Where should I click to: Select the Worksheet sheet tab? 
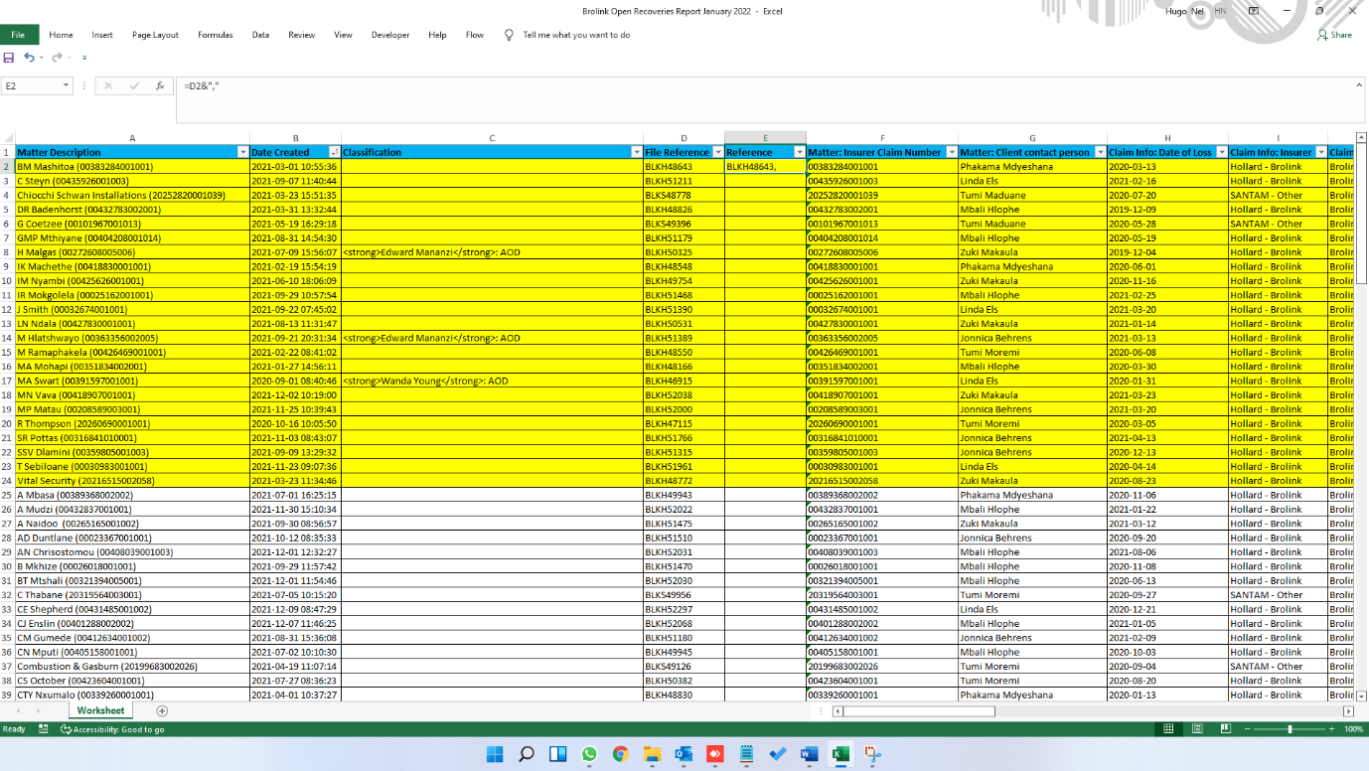(x=100, y=710)
